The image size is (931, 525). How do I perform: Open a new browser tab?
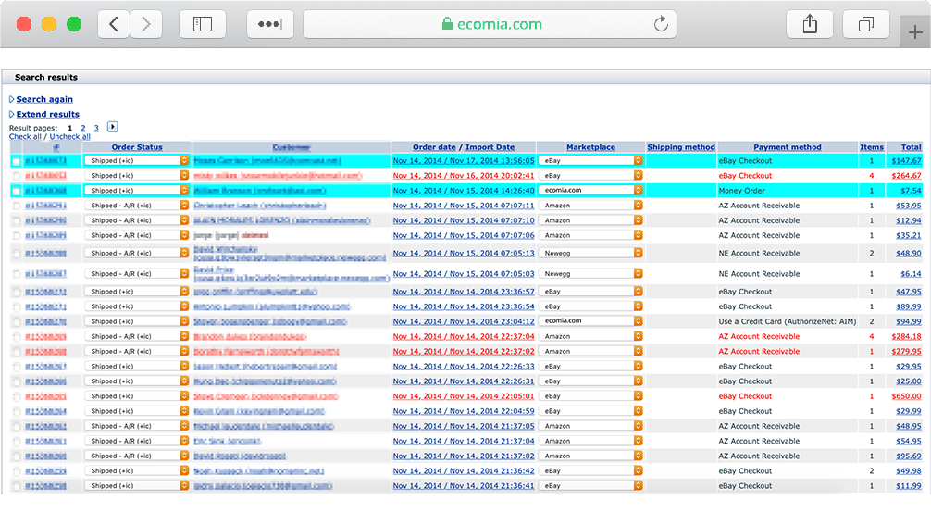[x=914, y=31]
